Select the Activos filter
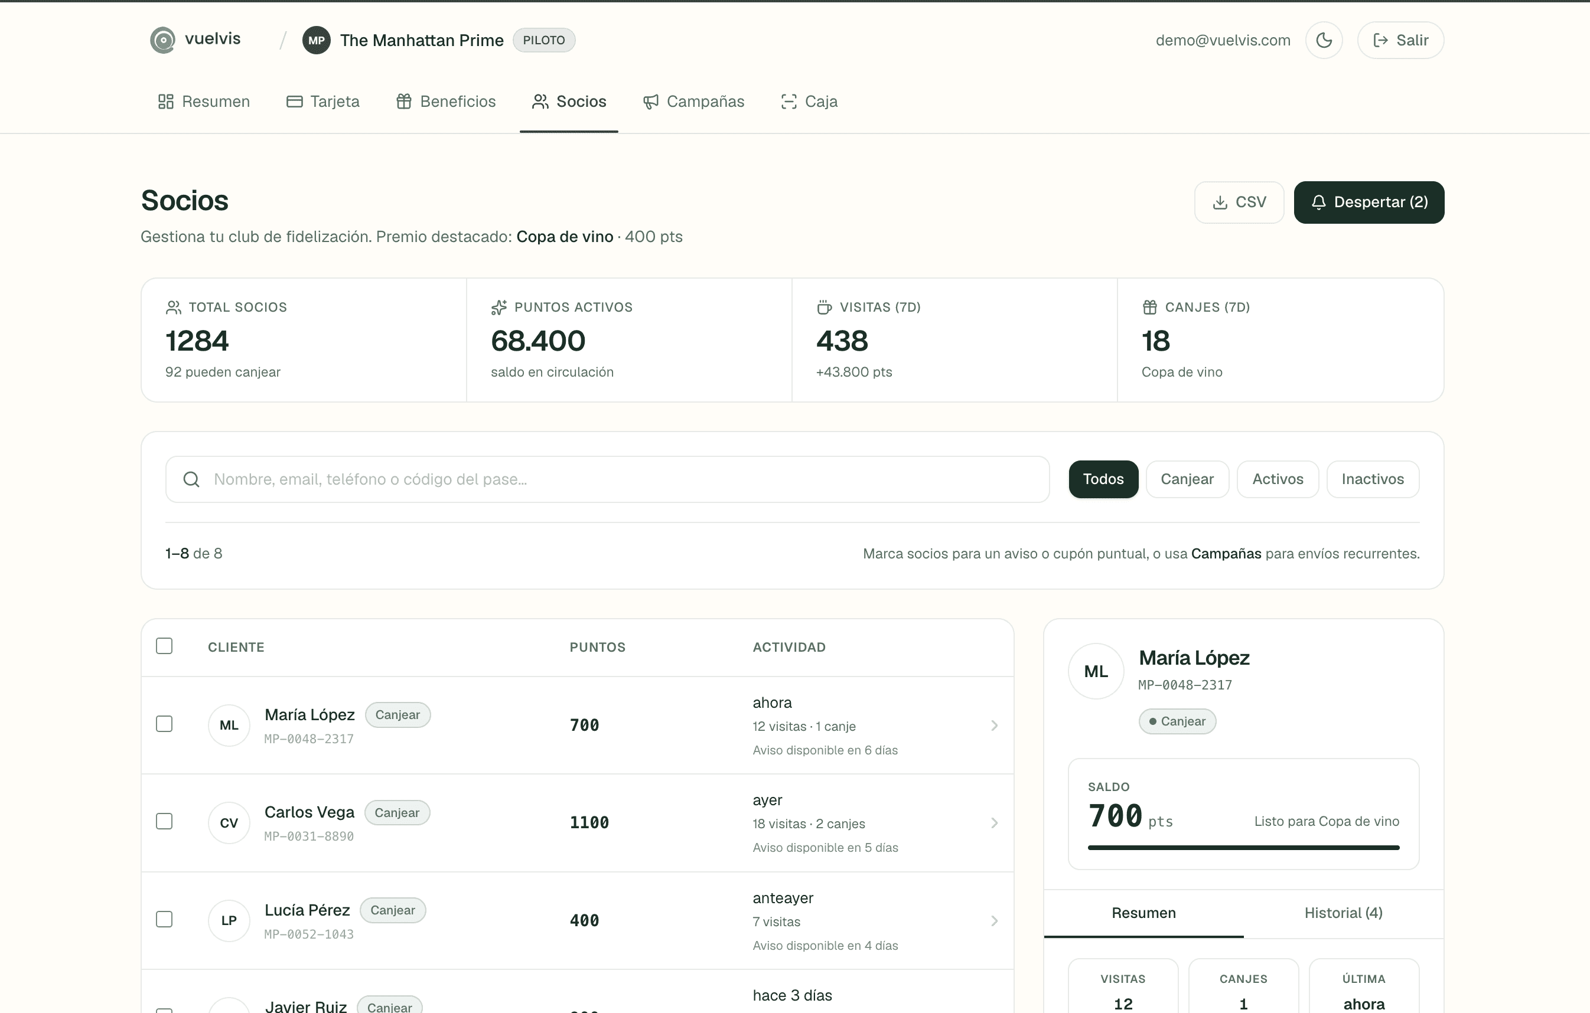The height and width of the screenshot is (1013, 1590). [1278, 479]
